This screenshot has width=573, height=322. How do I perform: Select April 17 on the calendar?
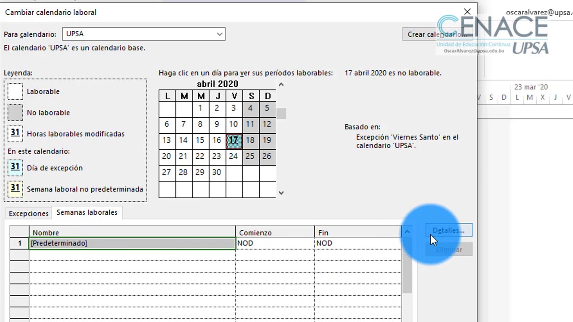tap(234, 140)
